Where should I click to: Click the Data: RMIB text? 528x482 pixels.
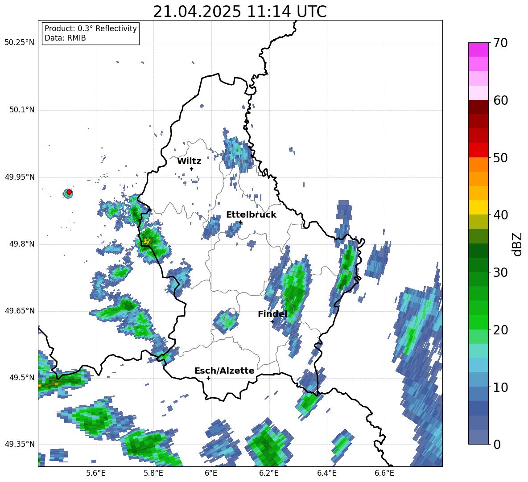pos(65,38)
